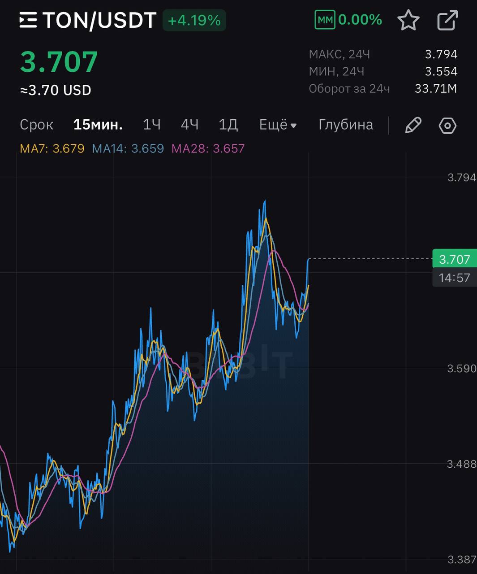Select the 15мин. timeframe
This screenshot has height=574, width=477.
[x=98, y=125]
